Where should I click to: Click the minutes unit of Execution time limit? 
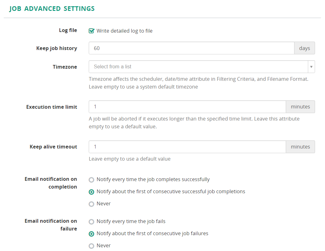(300, 107)
